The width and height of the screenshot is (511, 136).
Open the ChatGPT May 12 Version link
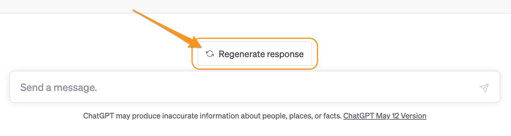point(385,116)
